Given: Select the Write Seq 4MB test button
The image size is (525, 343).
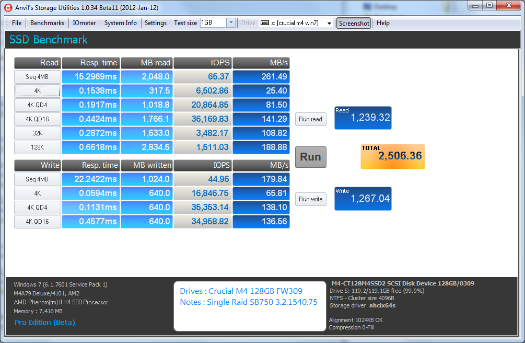Looking at the screenshot, I should tap(38, 179).
